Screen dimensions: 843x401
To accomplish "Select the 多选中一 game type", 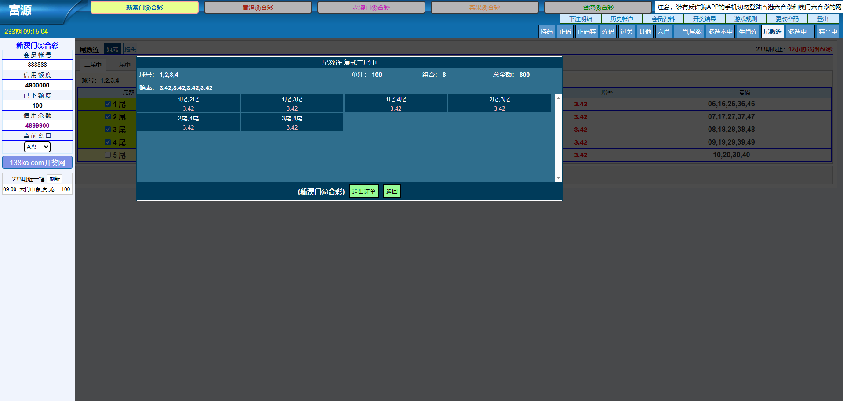I will coord(800,32).
